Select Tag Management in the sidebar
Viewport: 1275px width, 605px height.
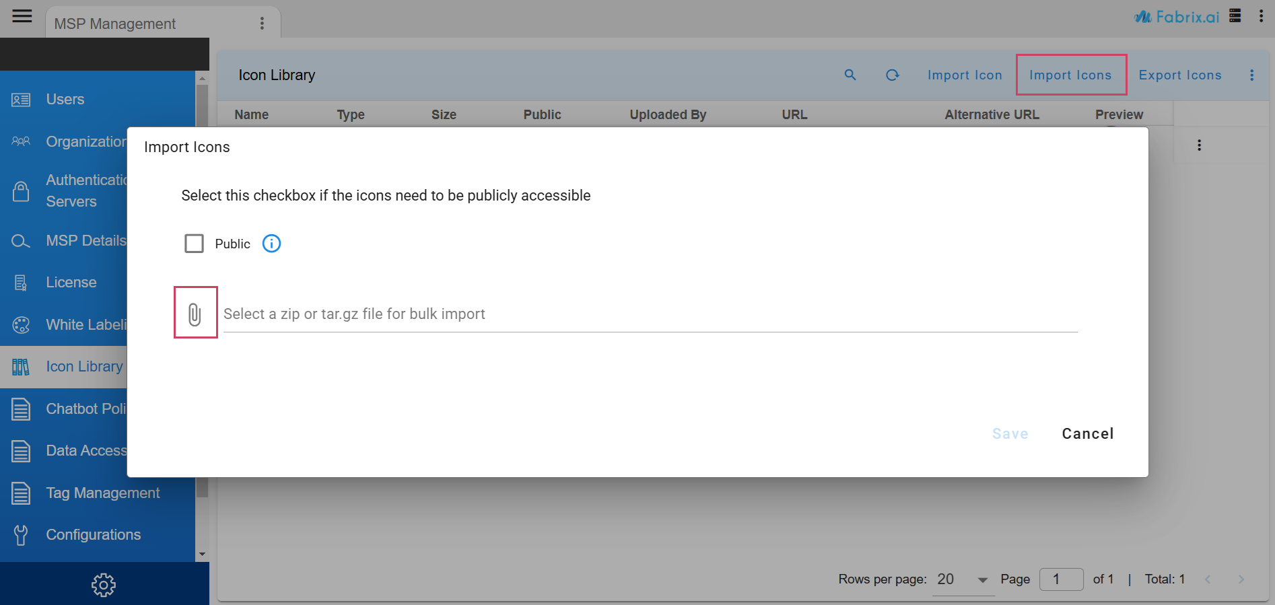[x=102, y=493]
